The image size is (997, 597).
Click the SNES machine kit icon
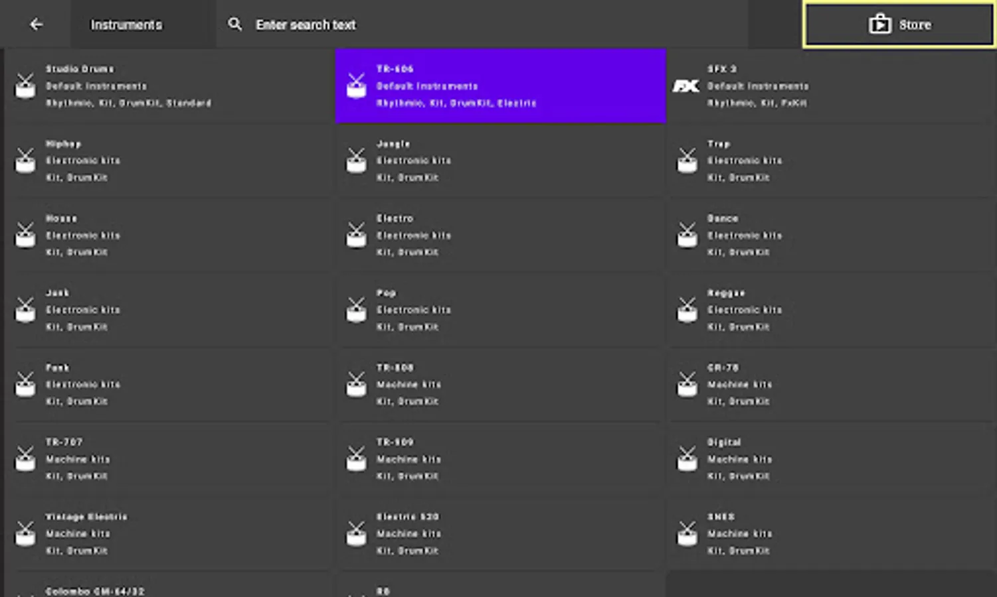tap(687, 534)
